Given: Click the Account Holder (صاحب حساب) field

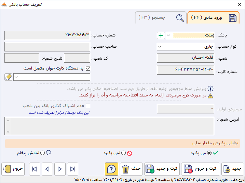Looking at the screenshot, I should point(47,47).
